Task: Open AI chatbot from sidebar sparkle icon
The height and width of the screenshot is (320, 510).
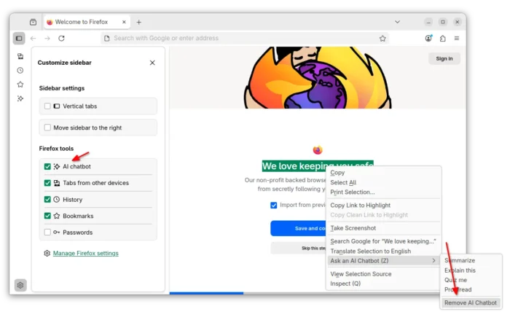Action: pyautogui.click(x=20, y=98)
